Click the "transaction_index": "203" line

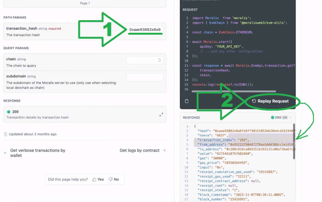(x=223, y=140)
